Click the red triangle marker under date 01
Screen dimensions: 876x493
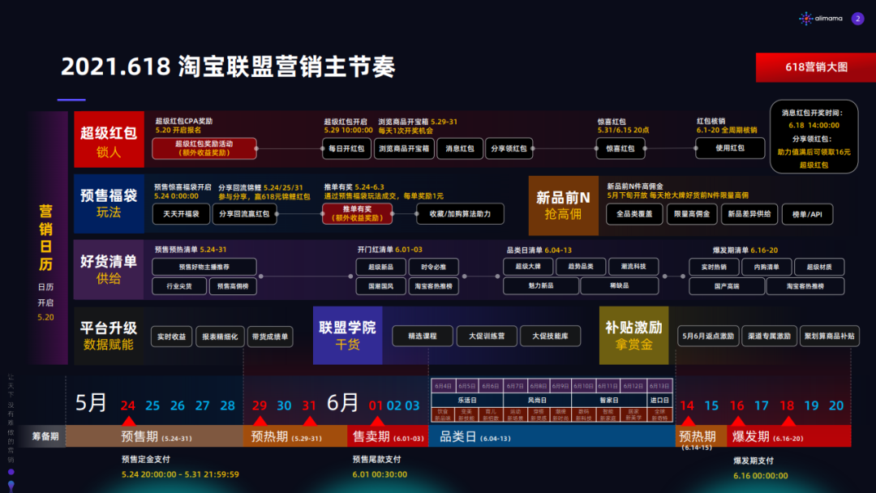pos(377,420)
